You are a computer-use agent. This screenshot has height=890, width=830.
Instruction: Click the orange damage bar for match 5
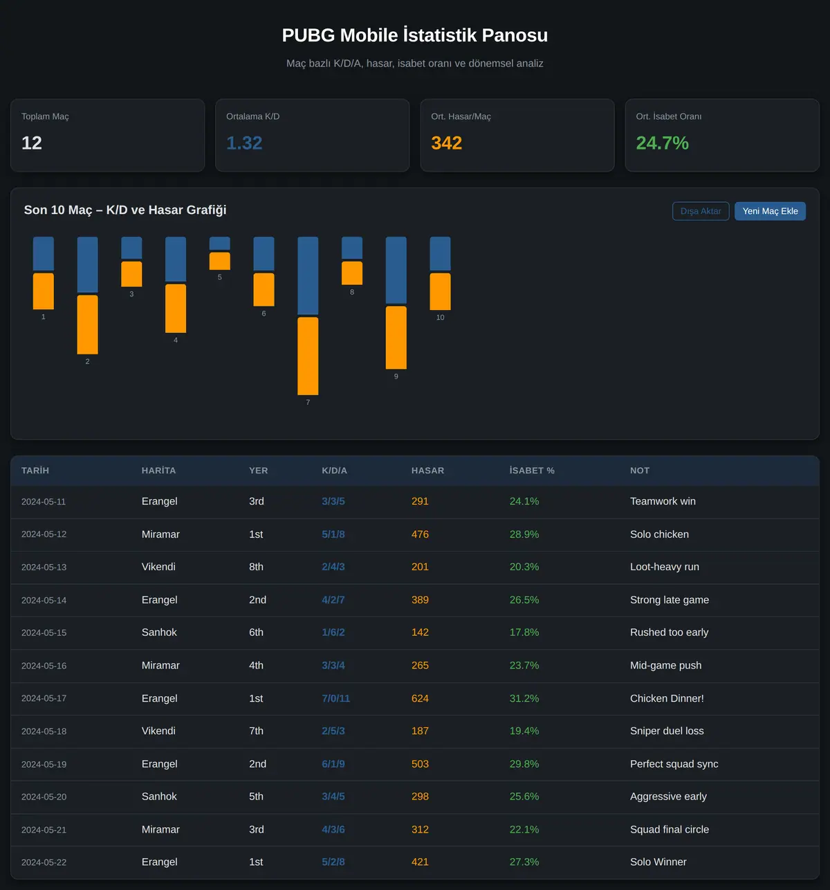pyautogui.click(x=220, y=261)
